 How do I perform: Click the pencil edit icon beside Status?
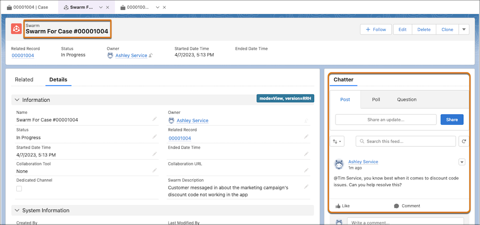coord(154,137)
